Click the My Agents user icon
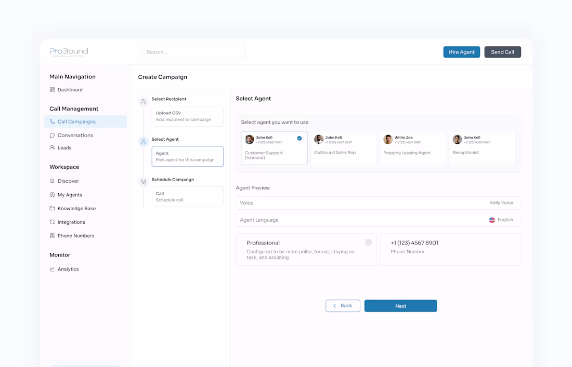Viewport: 572px width, 367px height. (52, 195)
